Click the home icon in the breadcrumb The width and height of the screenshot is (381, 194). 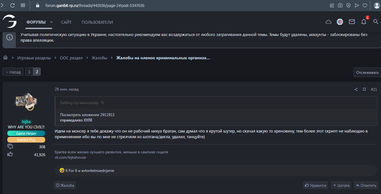click(5, 58)
